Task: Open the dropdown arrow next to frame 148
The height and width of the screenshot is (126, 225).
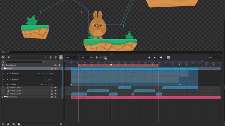Action: pos(79,57)
